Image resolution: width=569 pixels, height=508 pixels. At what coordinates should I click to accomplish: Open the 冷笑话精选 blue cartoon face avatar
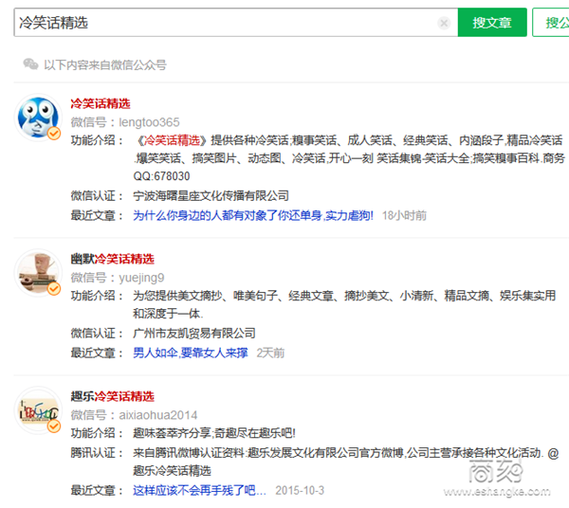click(39, 118)
